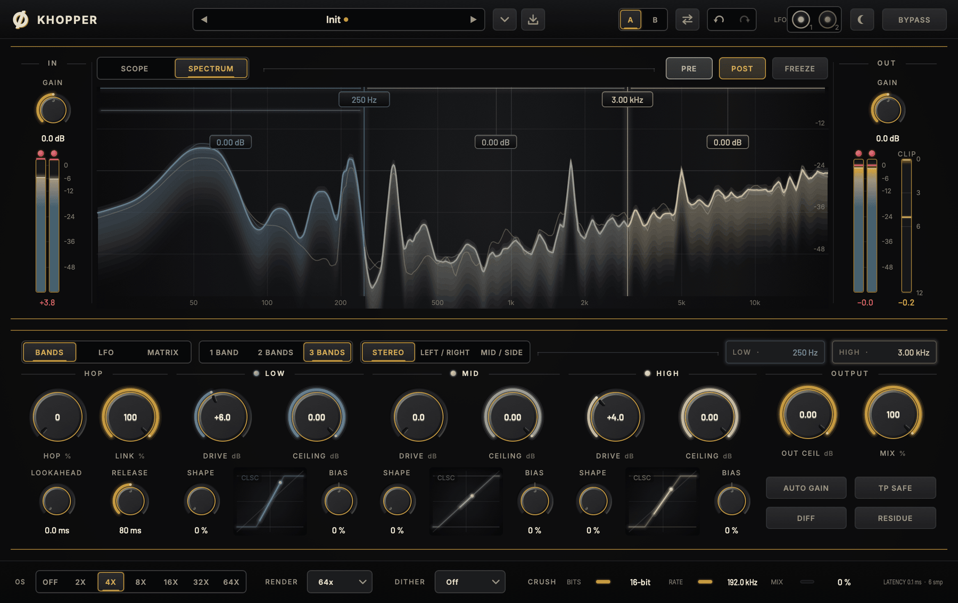Click the Mid Ceiling knob
Screen dimensions: 958x603
[x=513, y=417]
